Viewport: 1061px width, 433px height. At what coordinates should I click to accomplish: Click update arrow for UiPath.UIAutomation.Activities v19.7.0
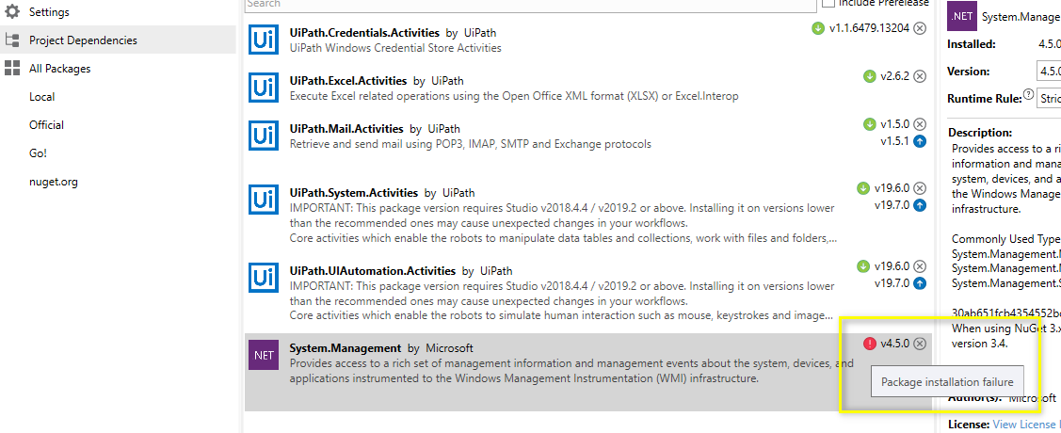(x=920, y=283)
